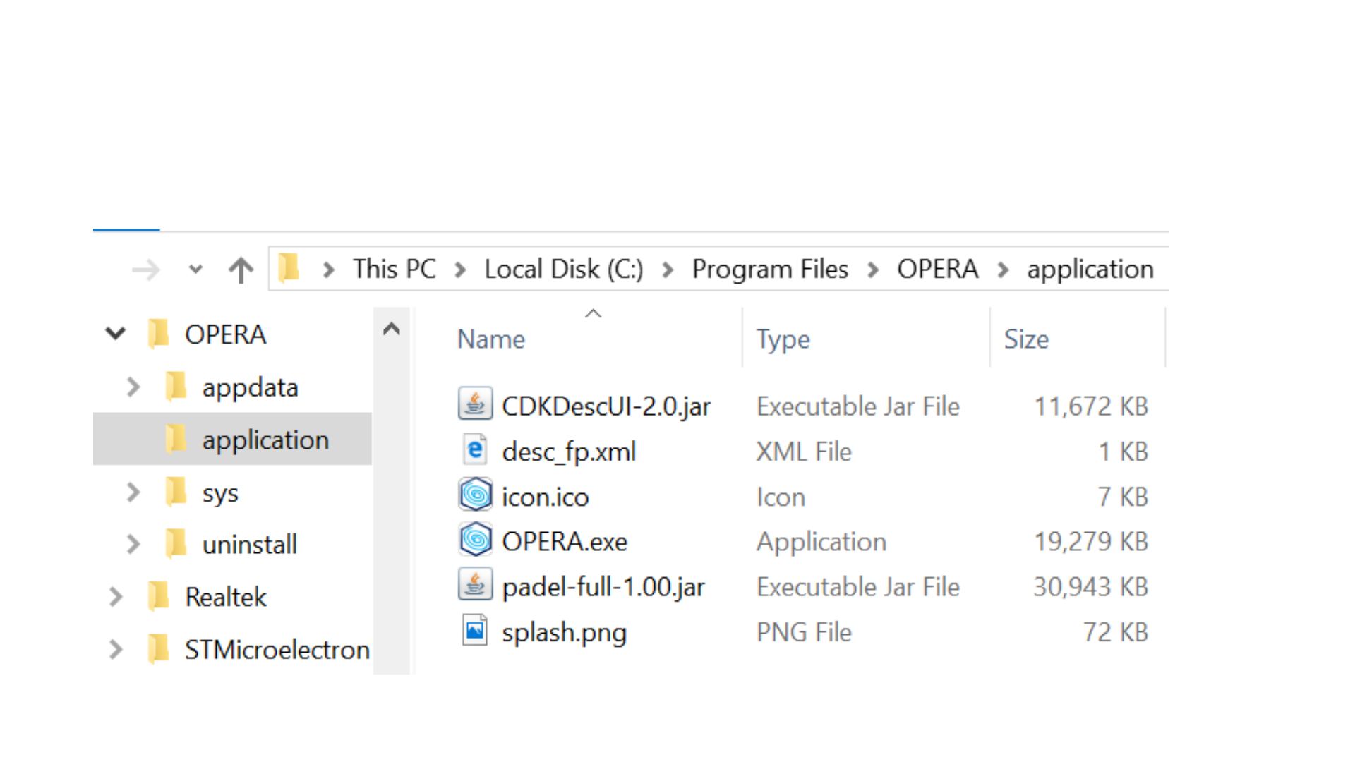The image size is (1355, 762).
Task: Open the sys folder in tree
Action: tap(219, 492)
